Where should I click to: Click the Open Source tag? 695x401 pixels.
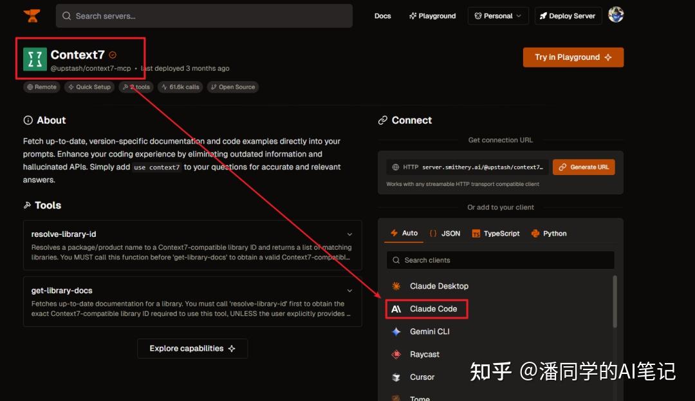click(233, 87)
